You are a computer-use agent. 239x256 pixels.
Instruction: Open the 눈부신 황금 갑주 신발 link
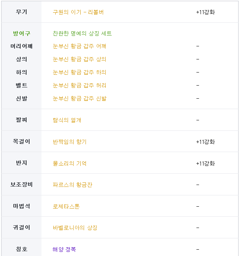[80, 98]
